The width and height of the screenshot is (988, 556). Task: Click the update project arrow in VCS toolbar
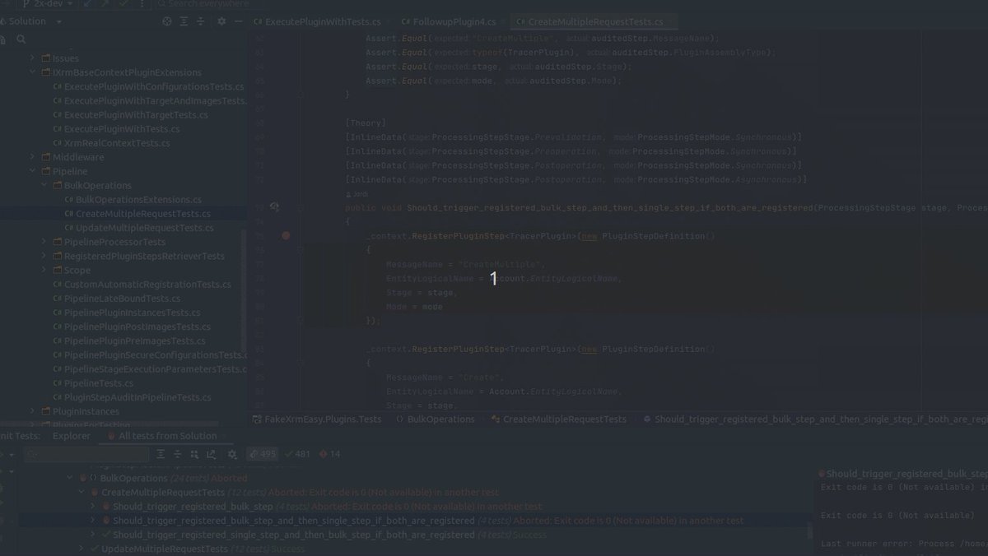click(x=87, y=4)
